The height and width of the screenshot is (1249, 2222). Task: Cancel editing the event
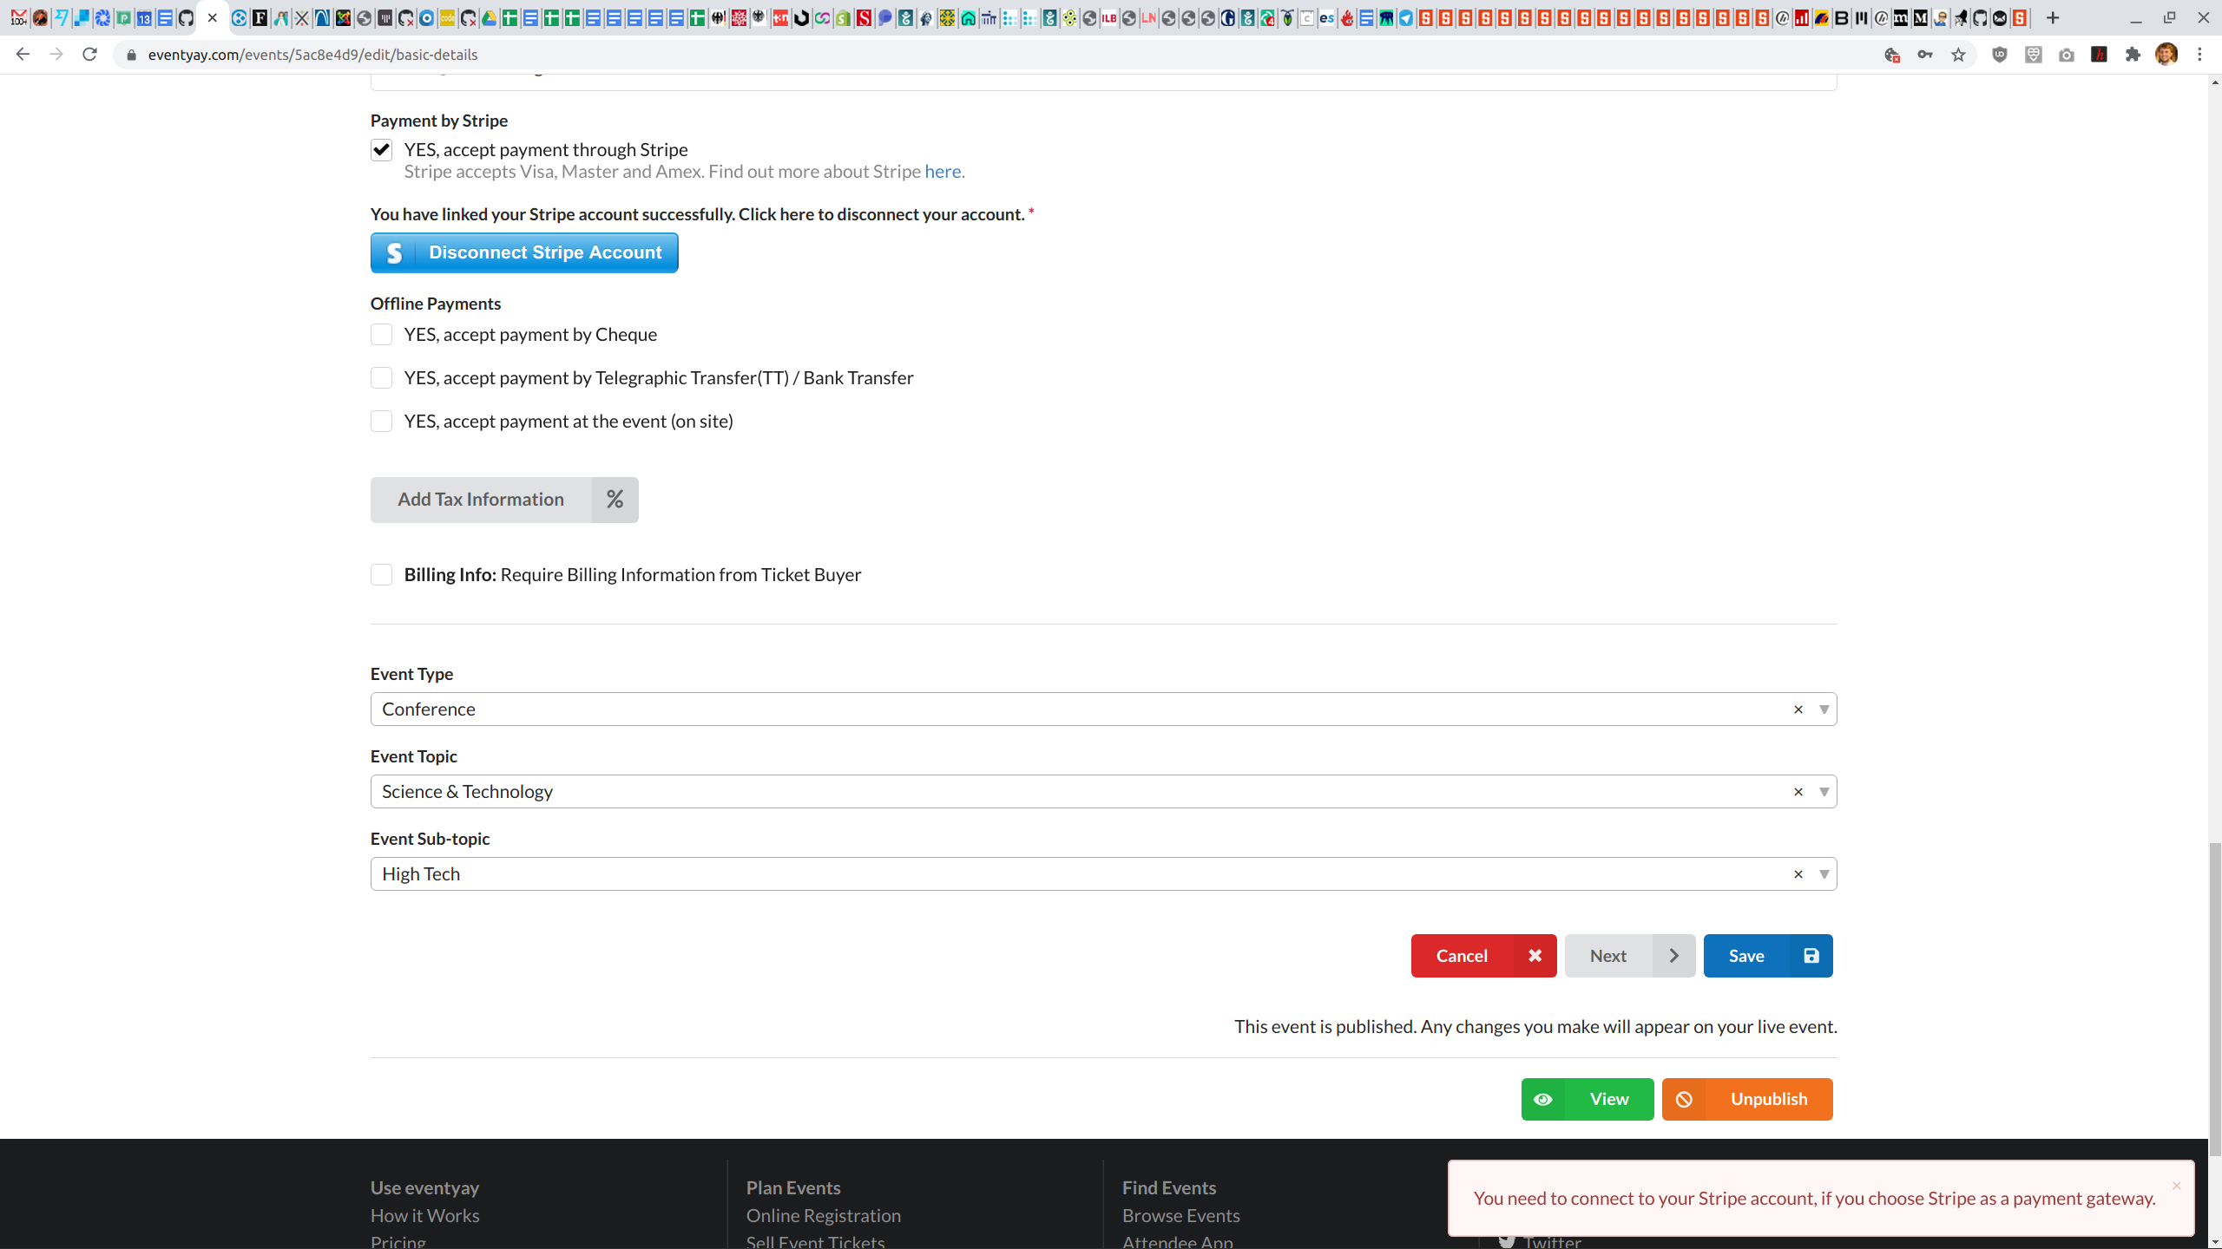click(x=1483, y=956)
